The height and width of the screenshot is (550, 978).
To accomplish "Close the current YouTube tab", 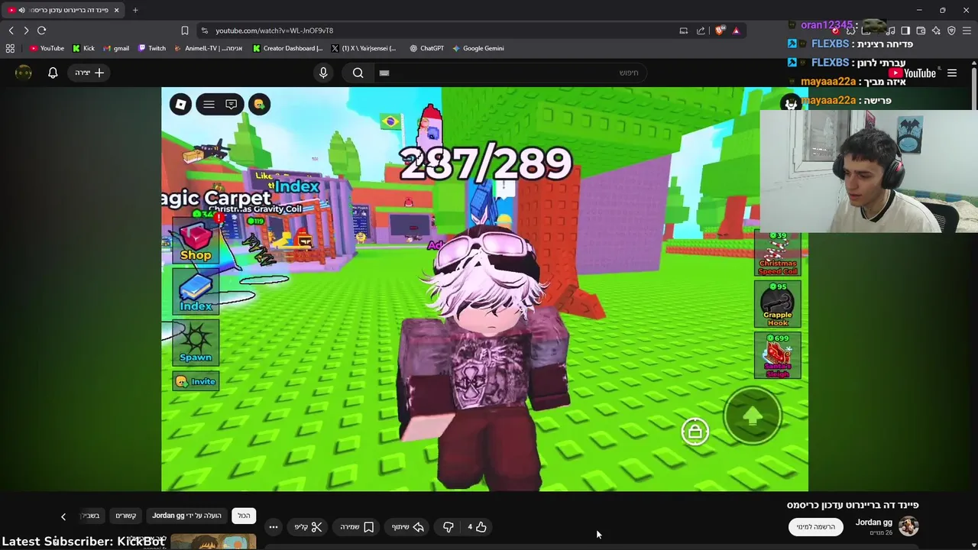I will (116, 10).
